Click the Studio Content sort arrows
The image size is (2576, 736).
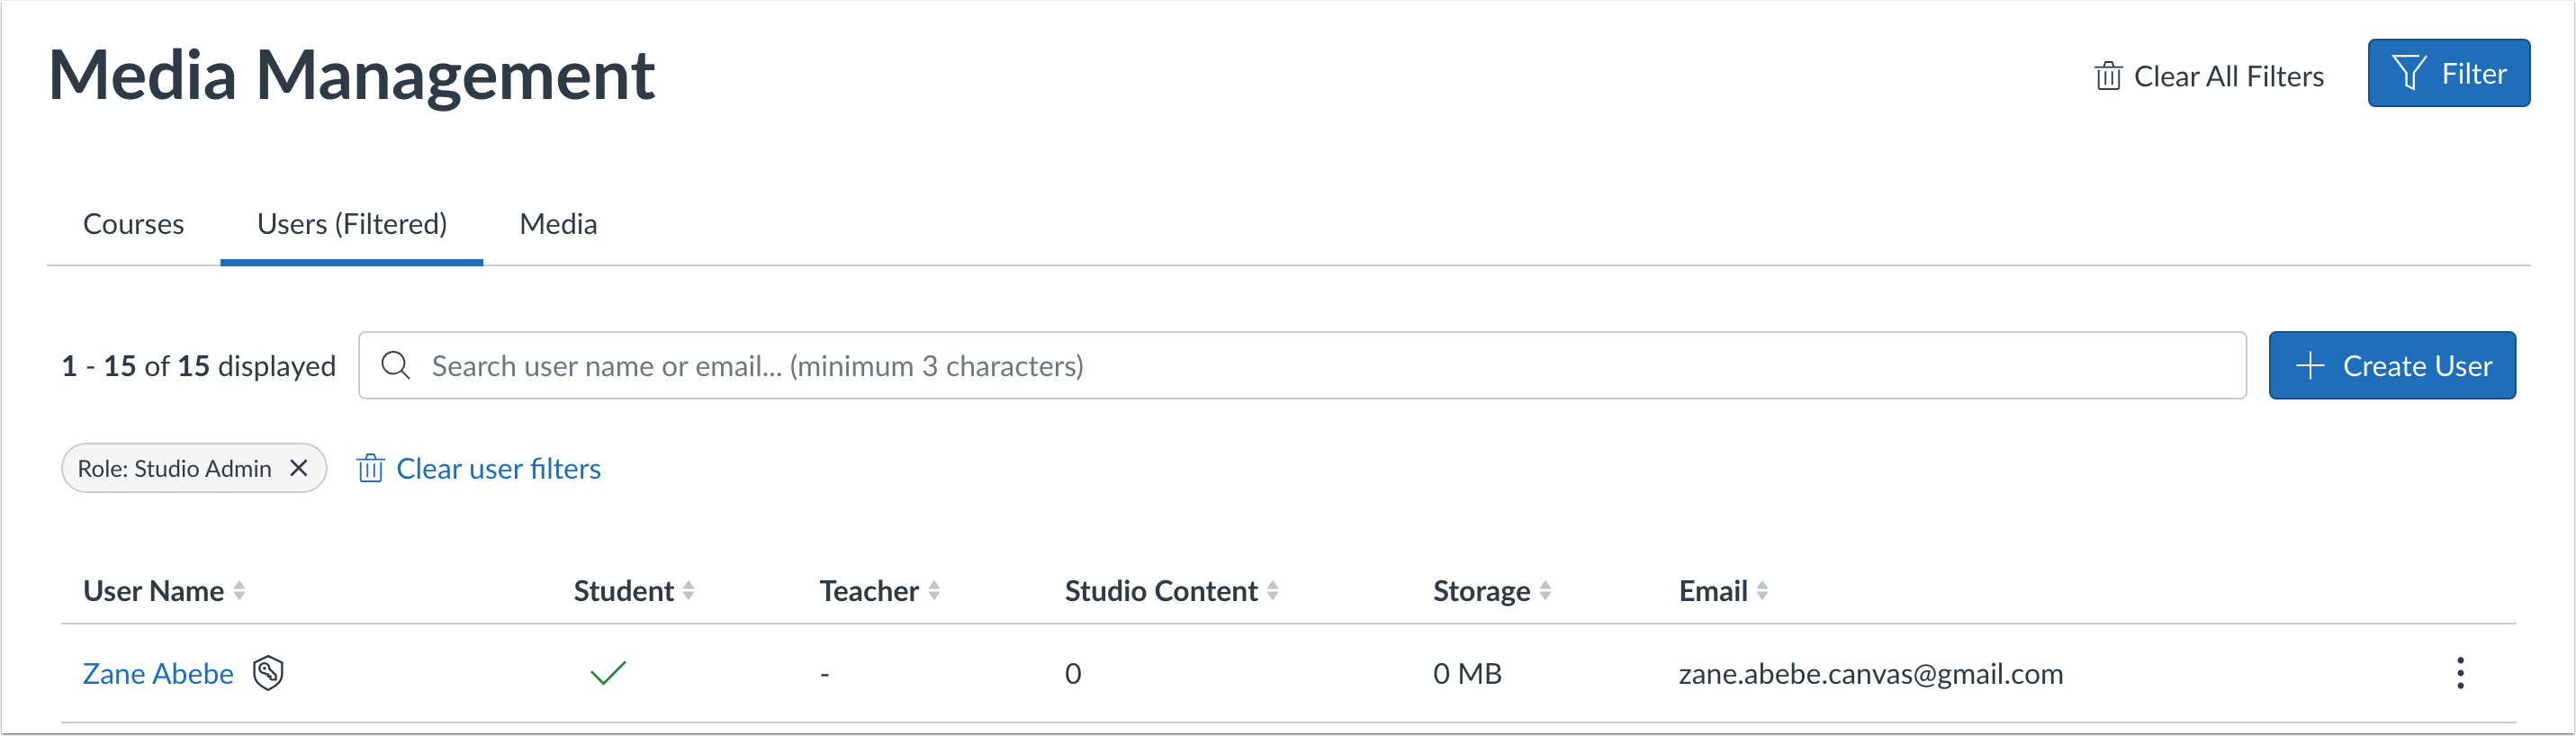pos(1272,590)
